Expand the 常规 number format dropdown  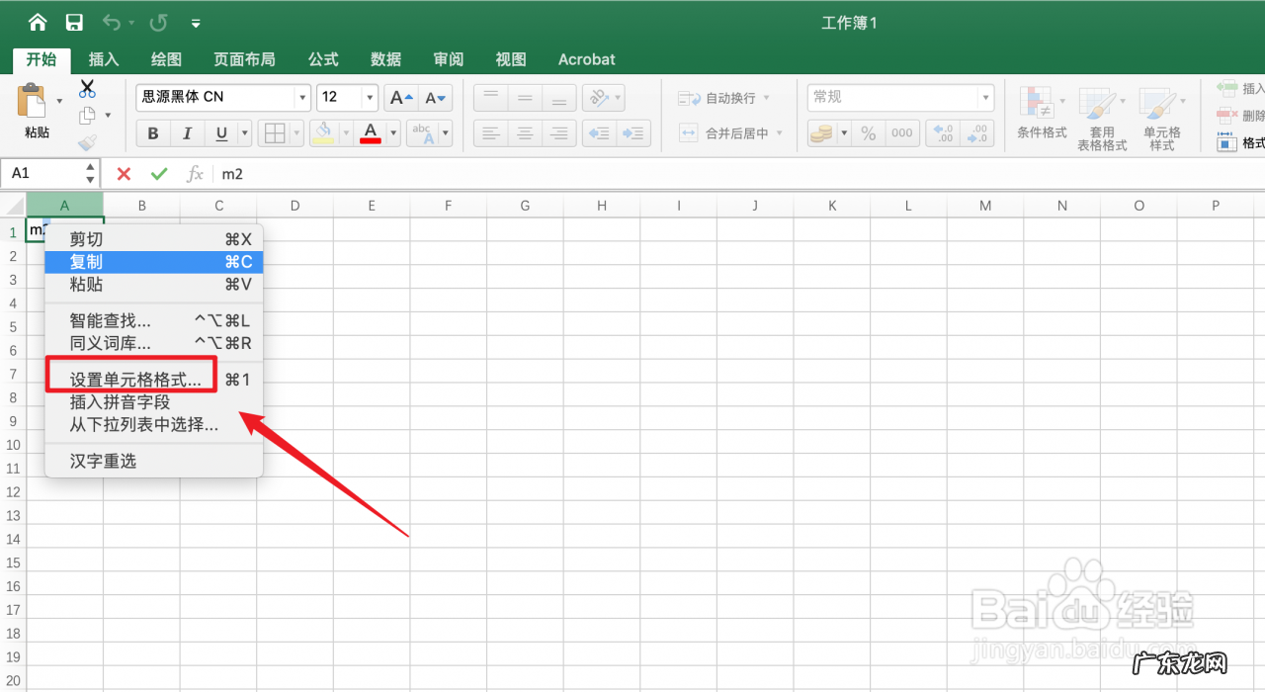coord(985,97)
